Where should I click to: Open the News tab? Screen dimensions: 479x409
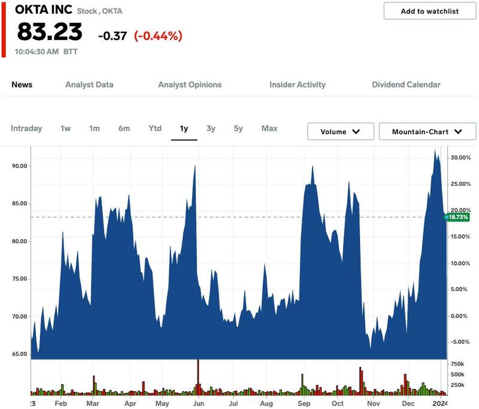pyautogui.click(x=22, y=84)
